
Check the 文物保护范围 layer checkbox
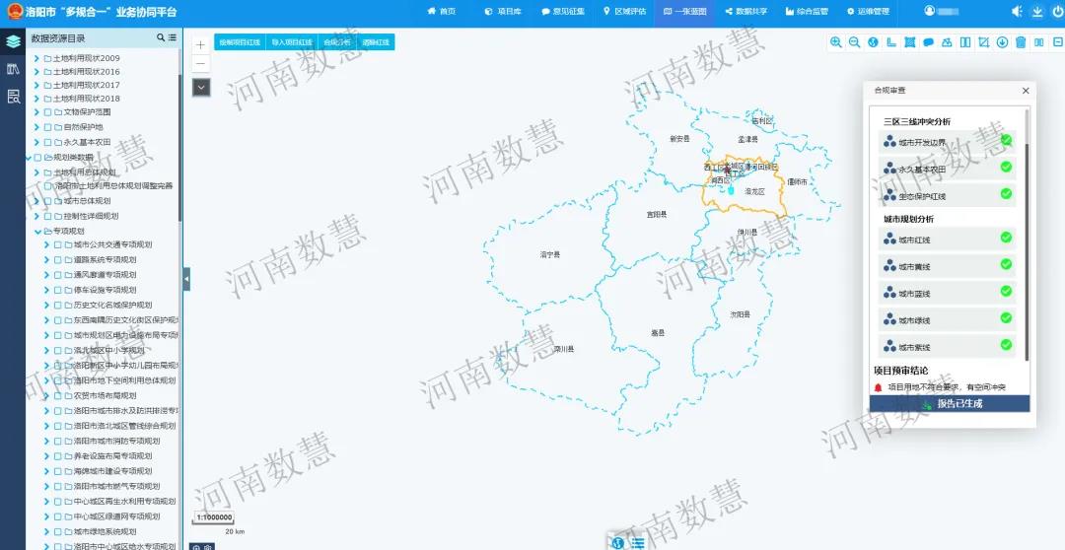[47, 112]
